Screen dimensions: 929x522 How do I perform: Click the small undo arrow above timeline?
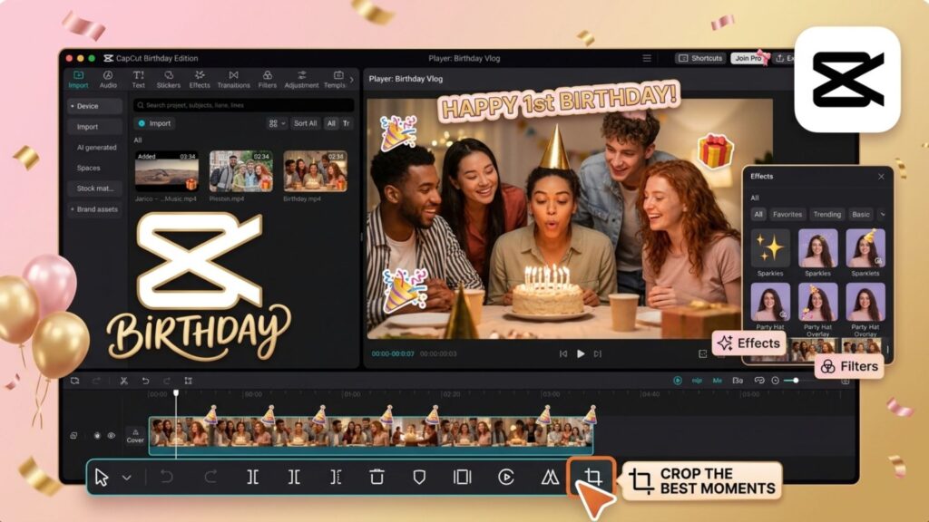pos(145,381)
